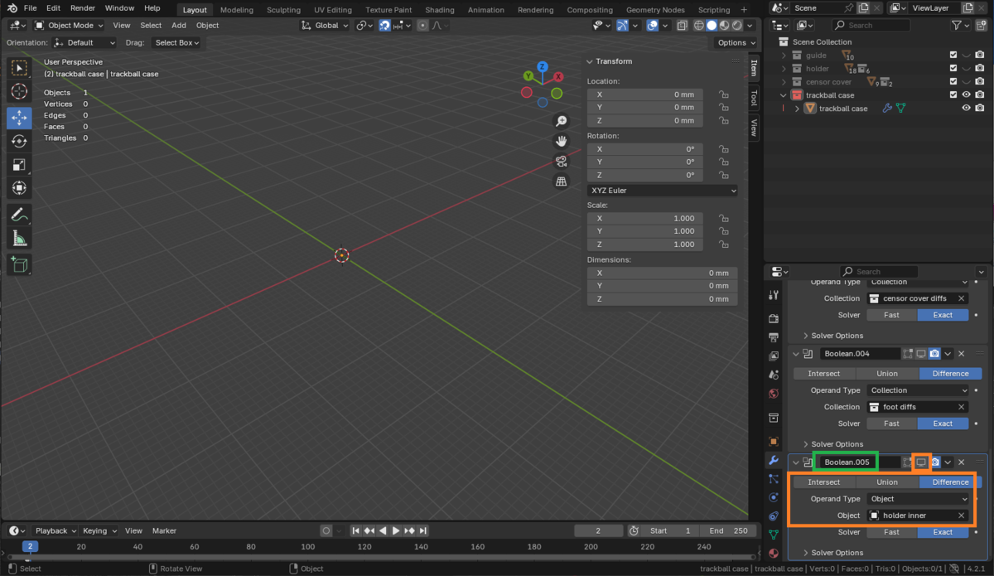994x576 pixels.
Task: Uncheck holder collection exclude checkbox
Action: (x=953, y=69)
